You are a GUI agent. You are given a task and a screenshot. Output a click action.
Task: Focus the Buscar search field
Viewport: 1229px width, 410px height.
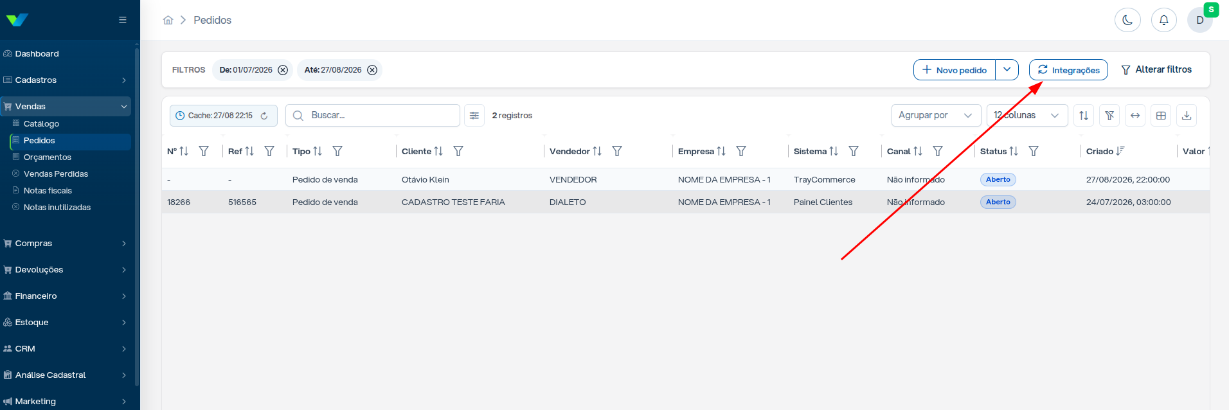point(373,116)
